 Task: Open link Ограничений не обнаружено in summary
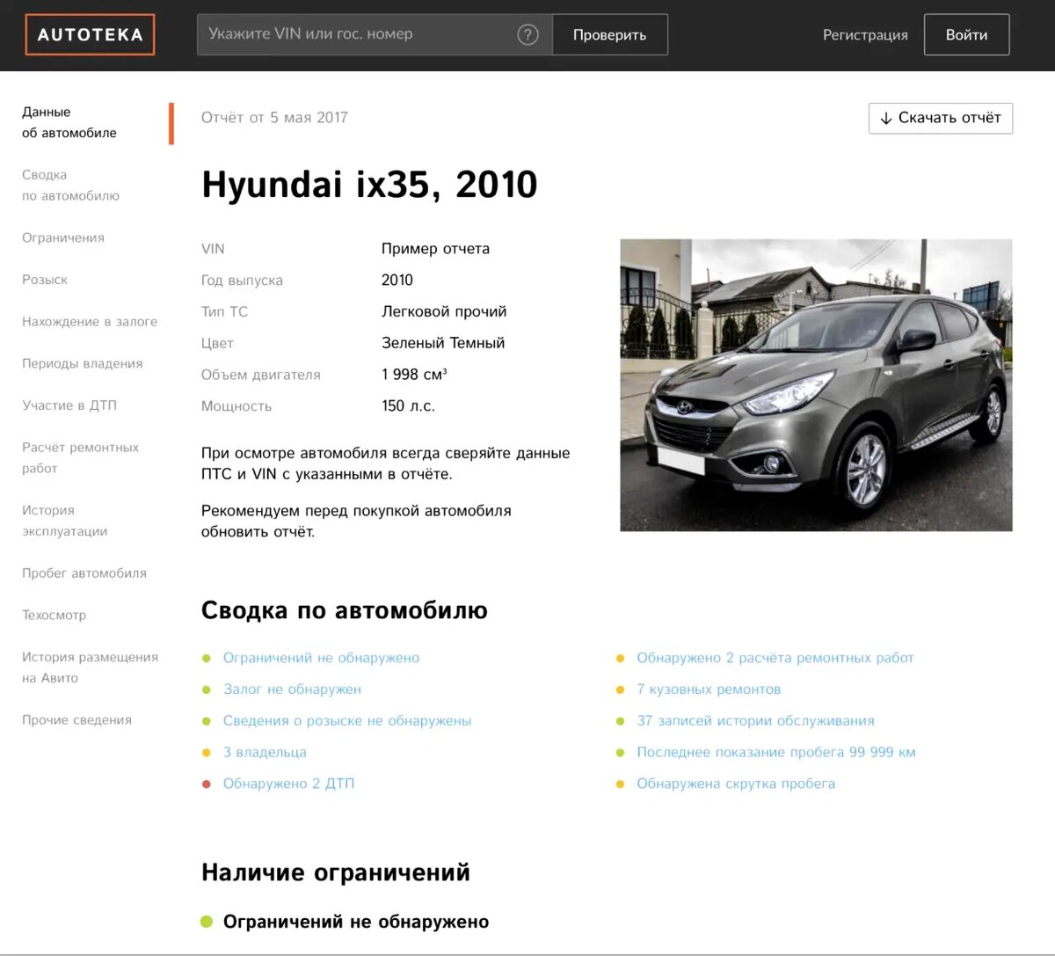321,658
